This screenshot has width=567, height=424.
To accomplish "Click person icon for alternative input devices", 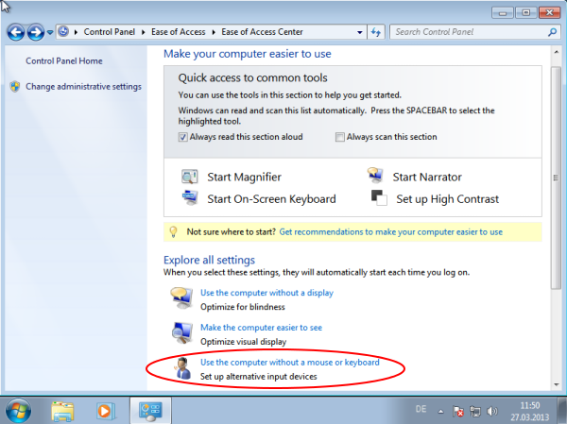I will [x=183, y=368].
